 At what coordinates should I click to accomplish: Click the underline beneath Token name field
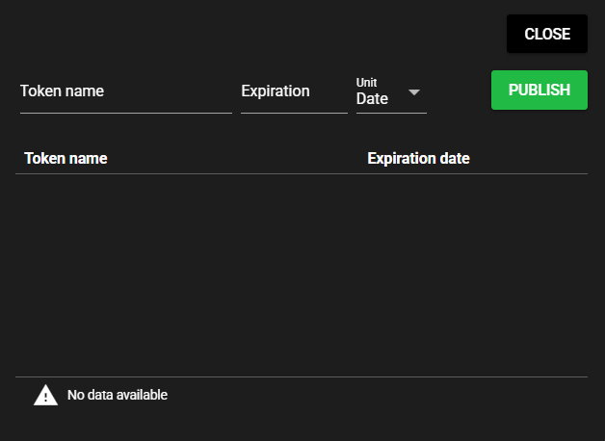pyautogui.click(x=125, y=113)
